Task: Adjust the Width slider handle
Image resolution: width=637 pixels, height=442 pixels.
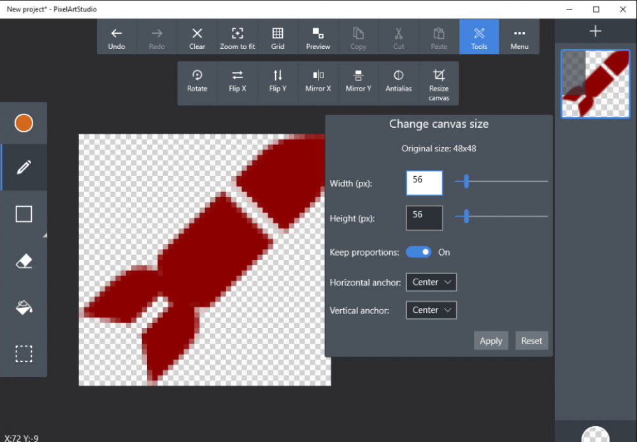Action: click(x=466, y=182)
